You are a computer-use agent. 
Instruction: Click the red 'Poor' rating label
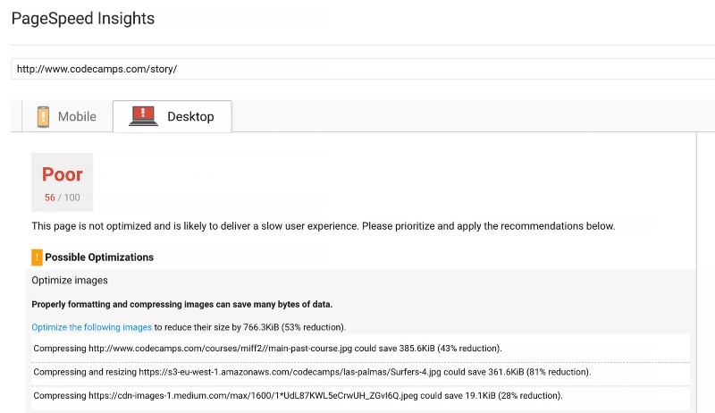click(62, 174)
